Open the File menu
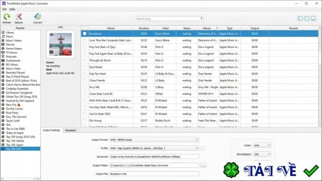Screen dimensions: 322x181 (x=4, y=9)
